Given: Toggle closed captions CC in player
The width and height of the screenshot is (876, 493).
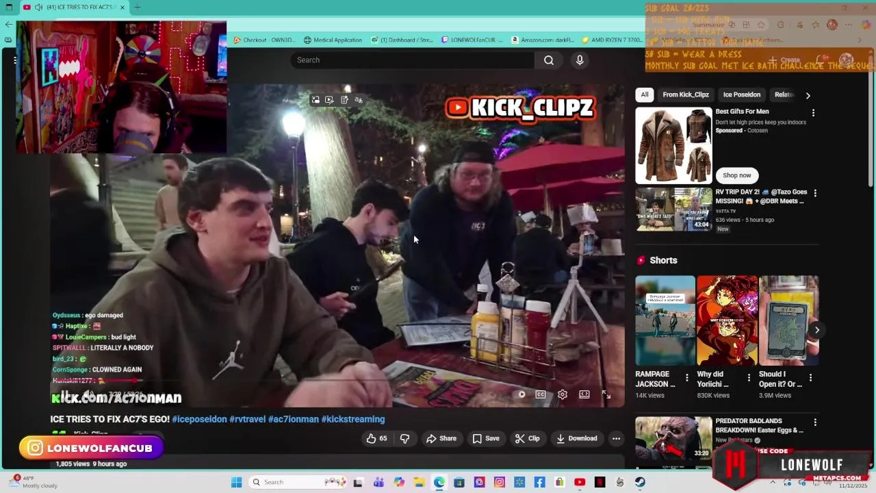Looking at the screenshot, I should point(541,394).
